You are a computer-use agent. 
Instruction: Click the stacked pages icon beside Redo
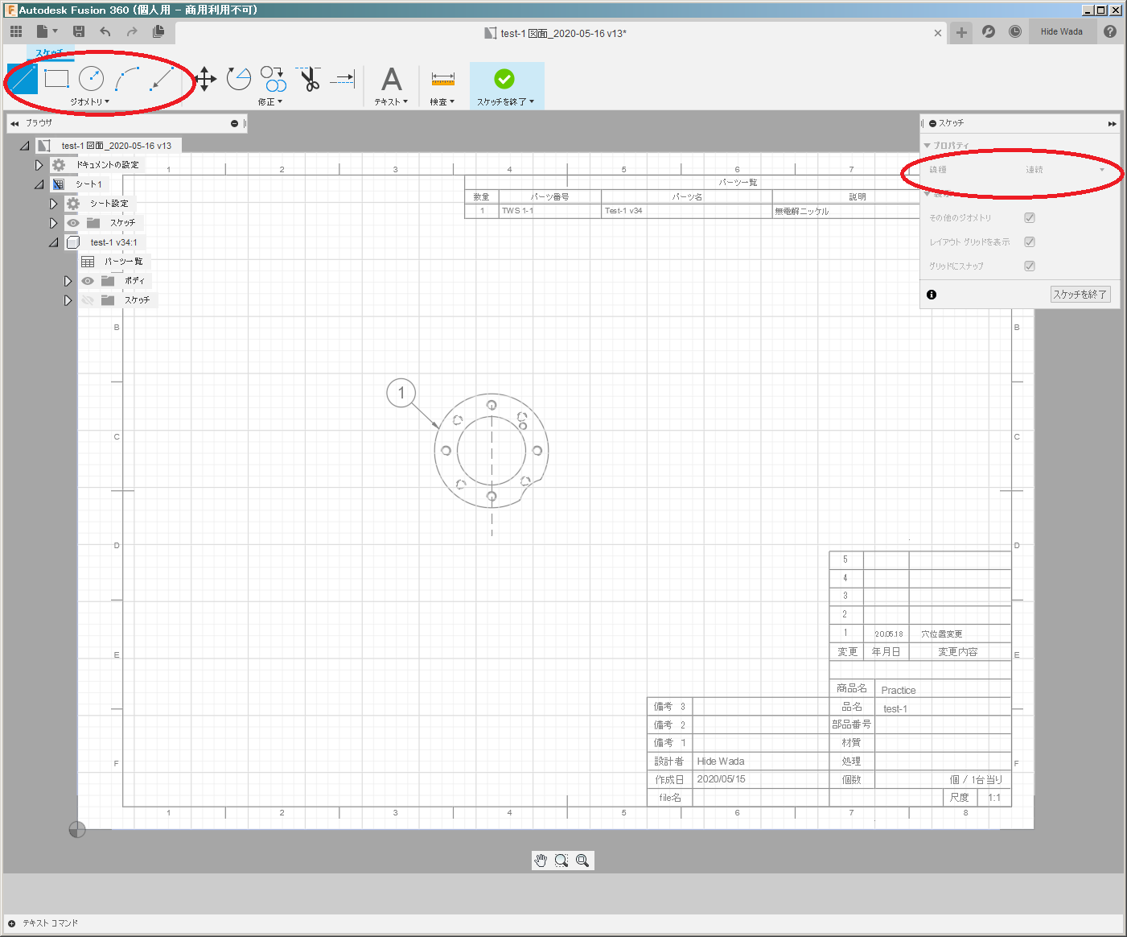[x=158, y=31]
